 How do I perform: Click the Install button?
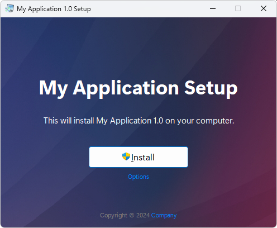(138, 157)
